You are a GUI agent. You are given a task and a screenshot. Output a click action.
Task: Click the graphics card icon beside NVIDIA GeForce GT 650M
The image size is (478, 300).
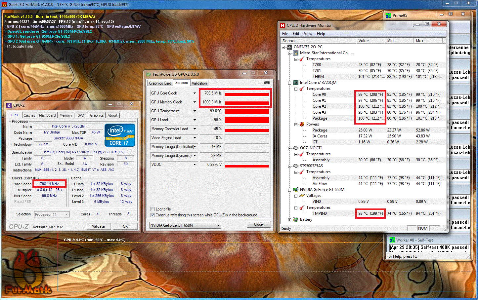point(296,190)
